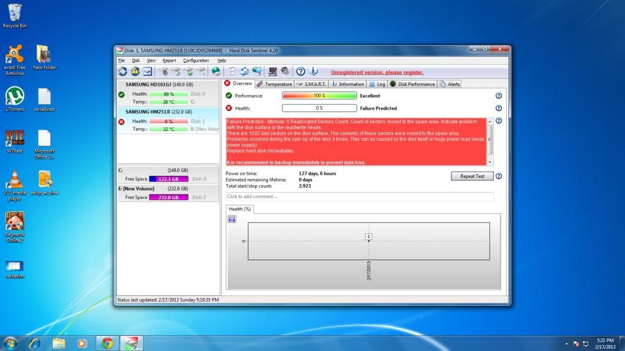The height and width of the screenshot is (351, 625).
Task: Click the help icon beside Performance rating
Action: [499, 96]
